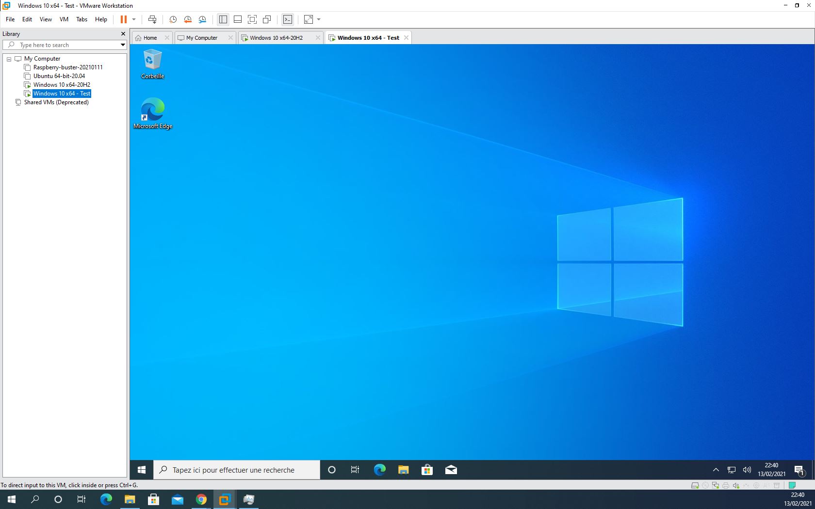815x509 pixels.
Task: Select Microsoft Edge shortcut on guest desktop
Action: 153,113
